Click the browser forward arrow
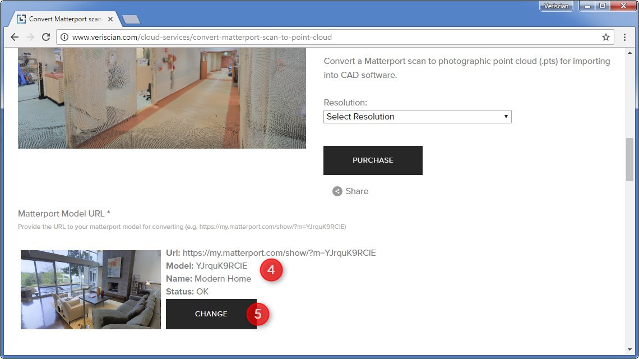 [x=30, y=37]
